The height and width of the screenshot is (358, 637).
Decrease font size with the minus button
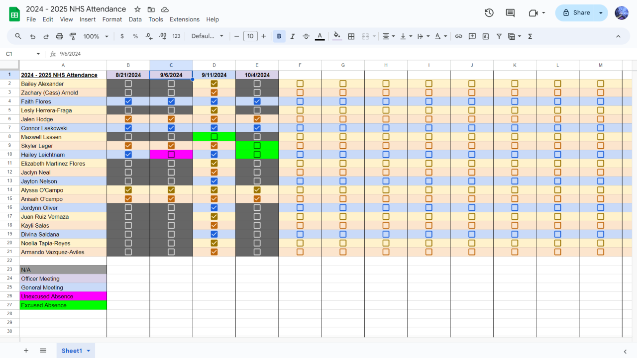[237, 36]
